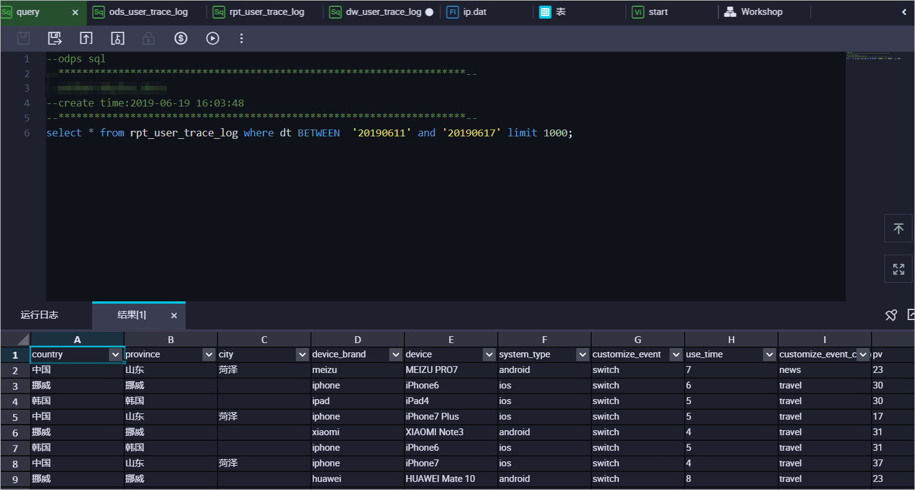Click the 'meizu' device_brand cell
This screenshot has height=490, width=915.
[358, 370]
